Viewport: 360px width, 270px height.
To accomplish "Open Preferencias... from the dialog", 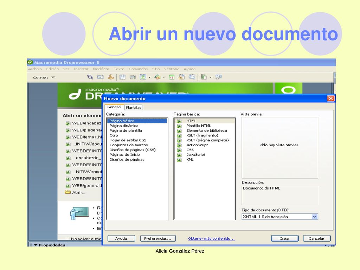I will coord(158,239).
